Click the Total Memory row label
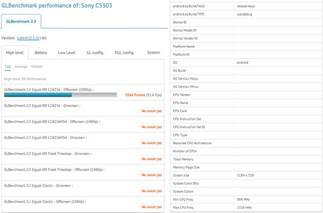The width and height of the screenshot is (323, 213). pos(183,159)
